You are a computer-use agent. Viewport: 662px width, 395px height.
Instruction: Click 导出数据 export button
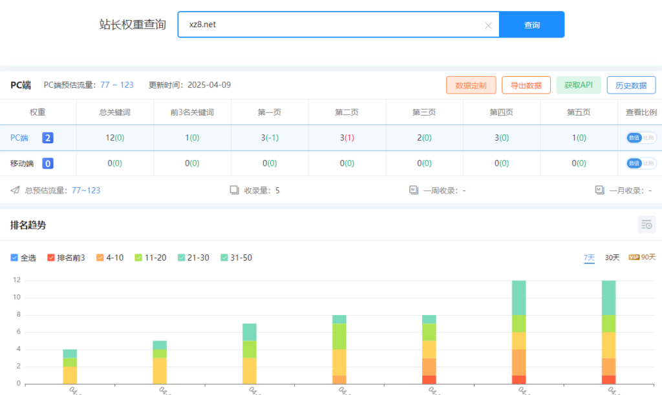coord(526,85)
